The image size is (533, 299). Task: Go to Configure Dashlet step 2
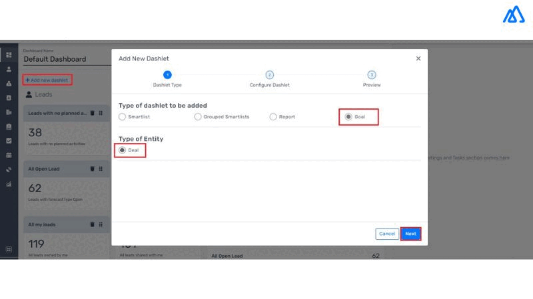pyautogui.click(x=269, y=75)
